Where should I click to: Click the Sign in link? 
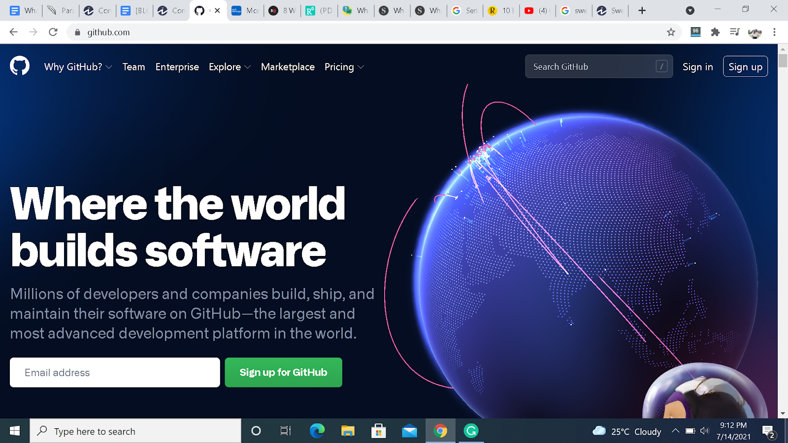[698, 67]
